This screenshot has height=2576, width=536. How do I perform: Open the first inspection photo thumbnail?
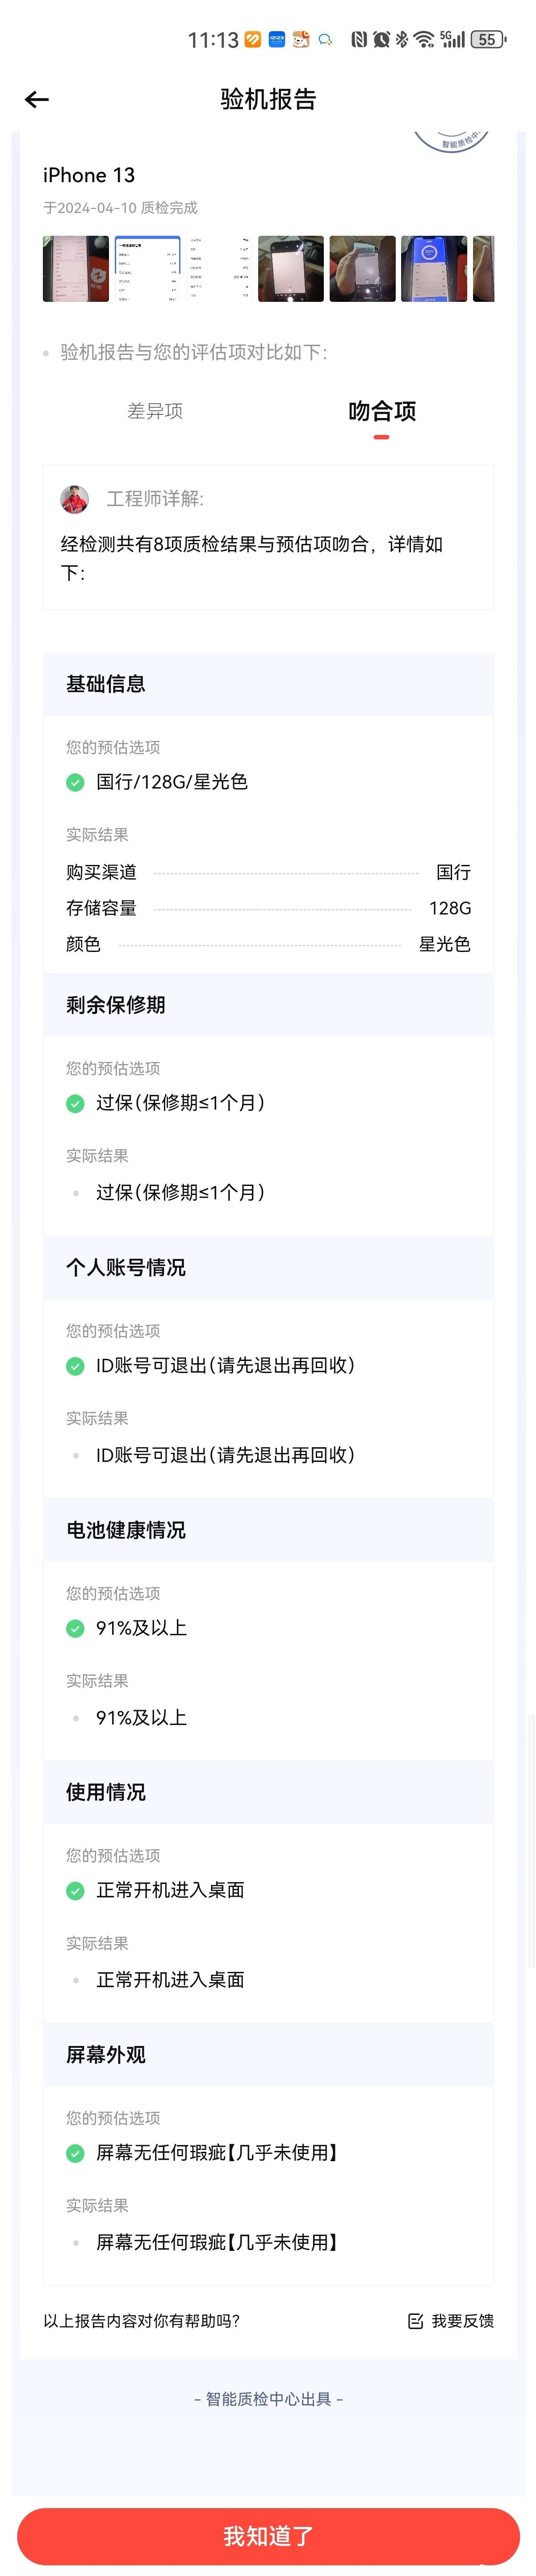point(76,268)
